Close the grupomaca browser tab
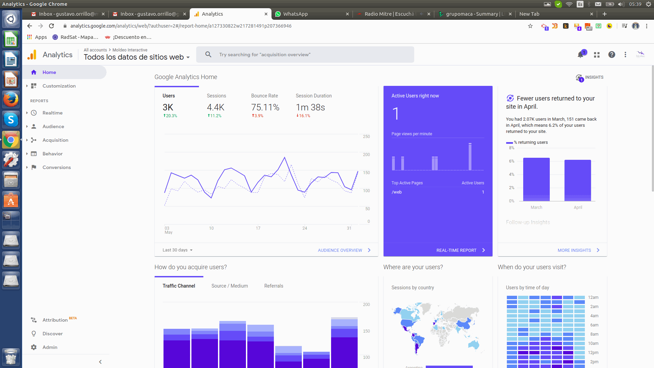 [510, 14]
